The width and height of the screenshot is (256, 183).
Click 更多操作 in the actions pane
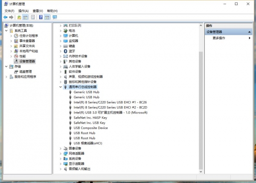point(219,38)
